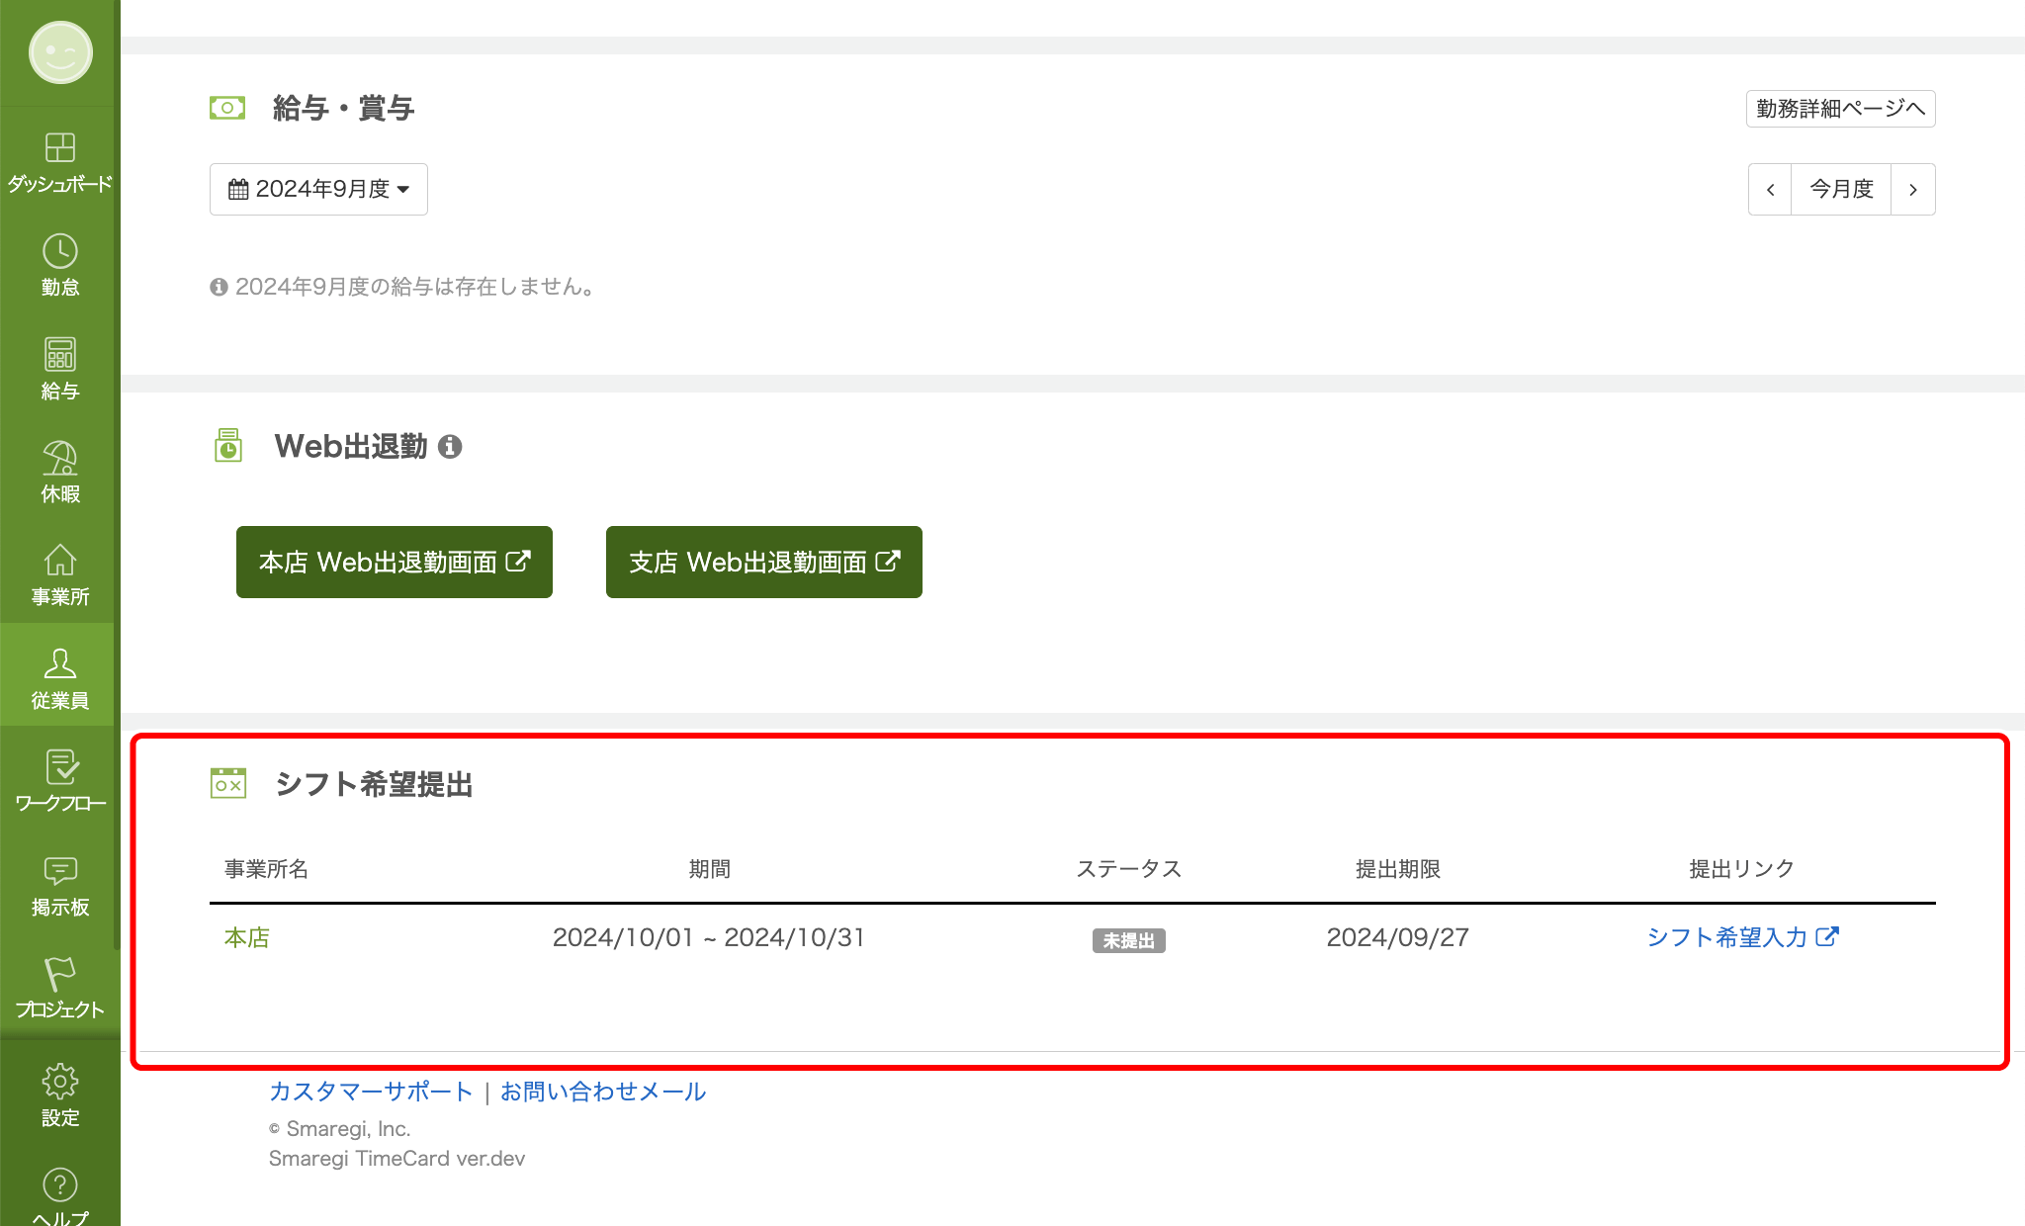This screenshot has height=1226, width=2025.
Task: Click the 今月度 button
Action: 1841,189
